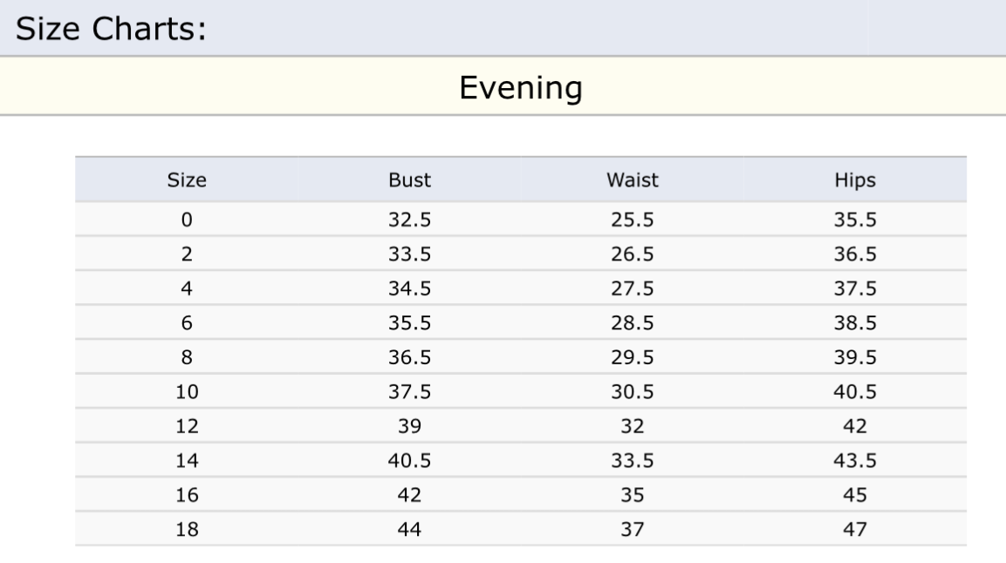Click the Bust column header
The image size is (1006, 563).
pos(409,180)
